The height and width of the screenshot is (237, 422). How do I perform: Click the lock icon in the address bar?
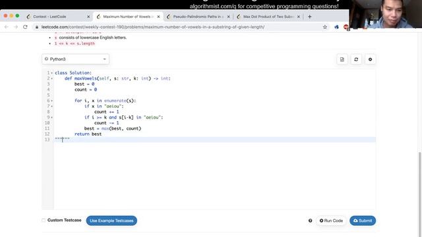37,27
